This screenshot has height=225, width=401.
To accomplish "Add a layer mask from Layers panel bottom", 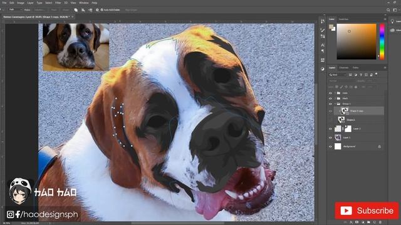I will 357,222.
